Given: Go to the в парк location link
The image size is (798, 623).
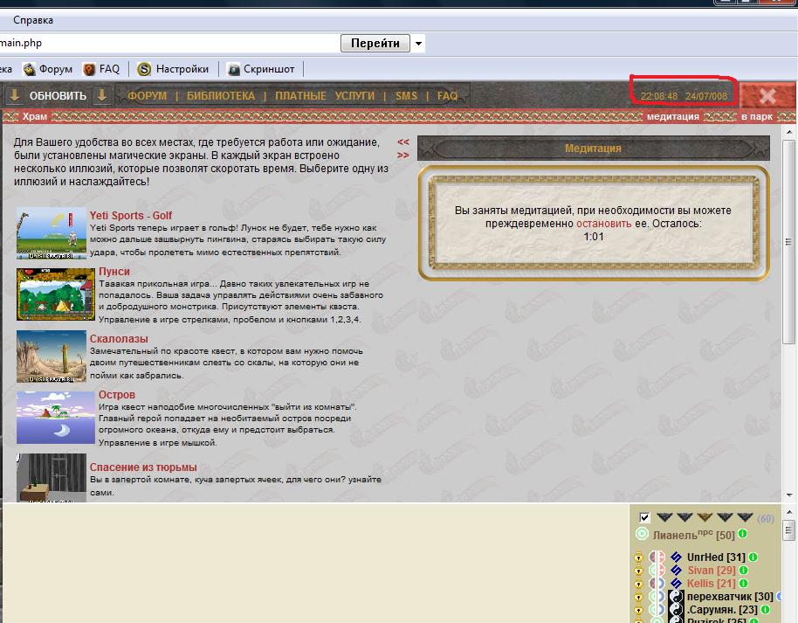Looking at the screenshot, I should click(x=757, y=116).
